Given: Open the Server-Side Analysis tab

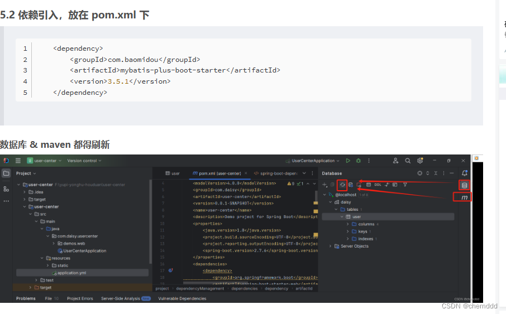Looking at the screenshot, I should pyautogui.click(x=126, y=298).
